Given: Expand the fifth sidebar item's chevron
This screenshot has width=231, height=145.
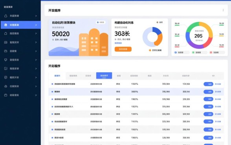Looking at the screenshot, I should pyautogui.click(x=36, y=51).
